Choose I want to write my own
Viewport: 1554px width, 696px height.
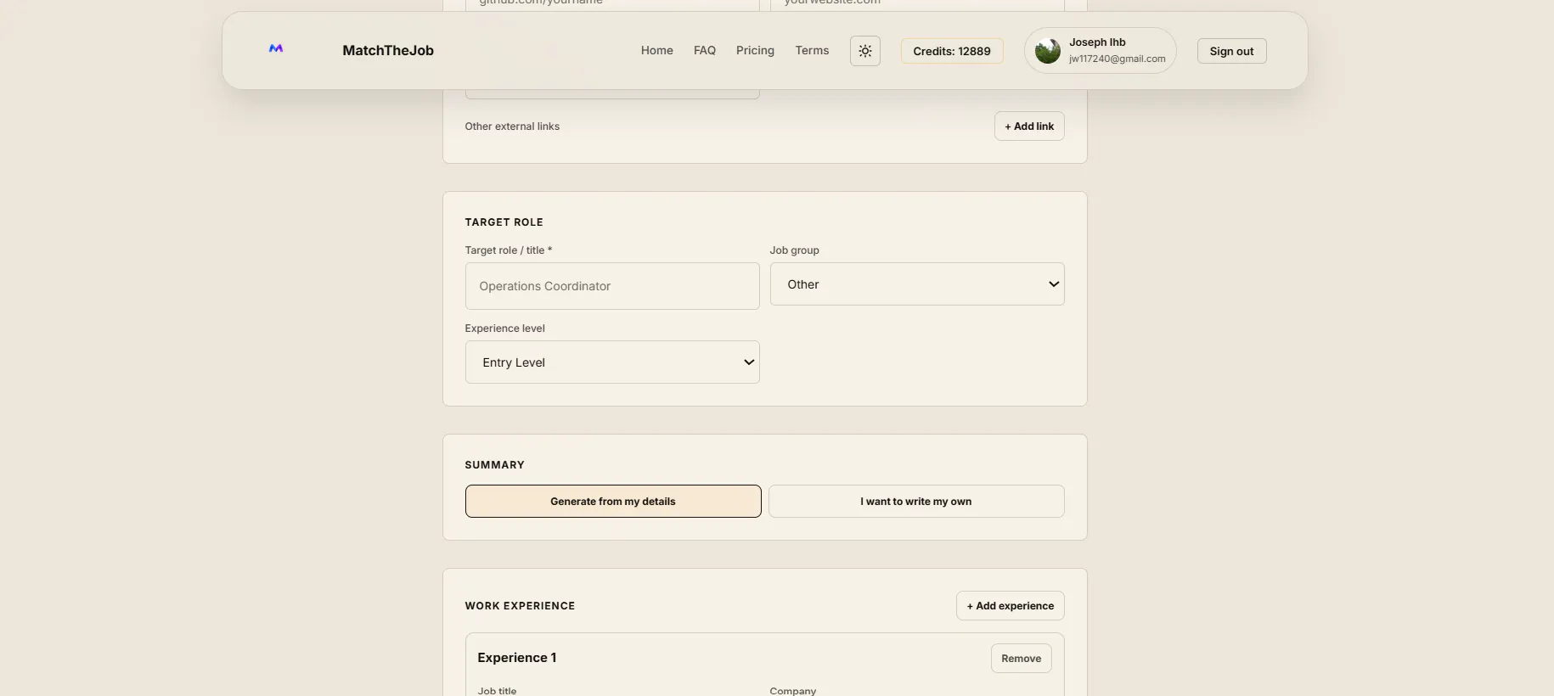916,502
